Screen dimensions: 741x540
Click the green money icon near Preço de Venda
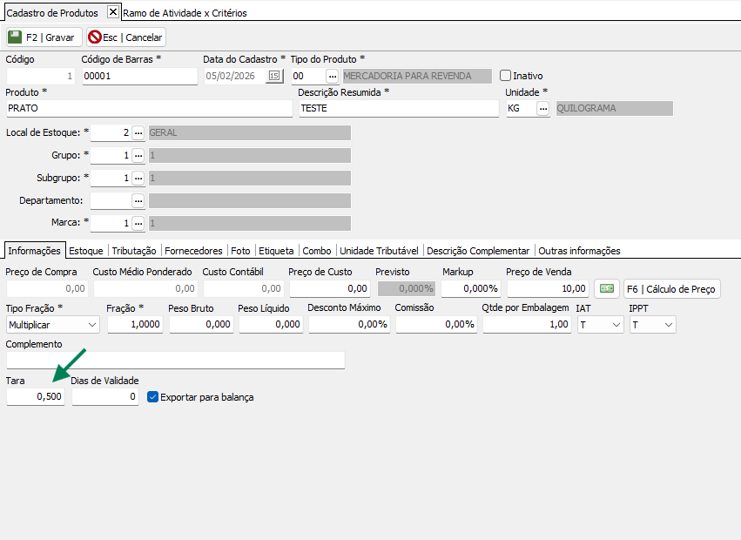(x=606, y=288)
